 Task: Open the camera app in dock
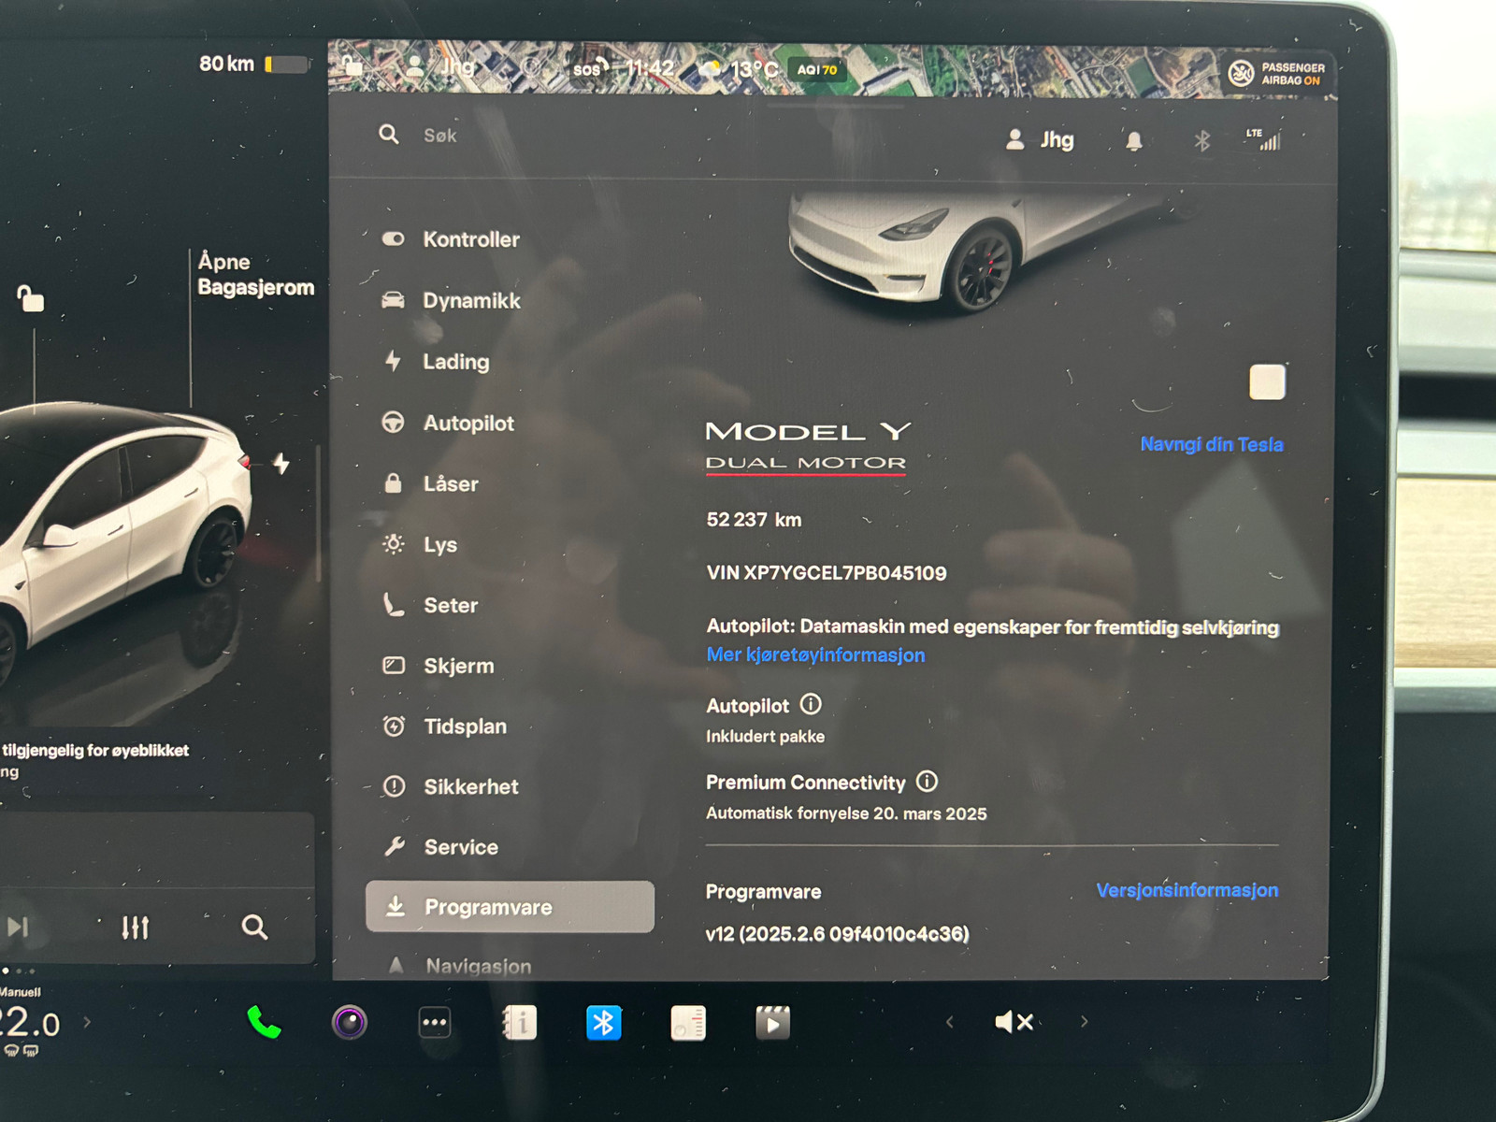click(x=350, y=1023)
